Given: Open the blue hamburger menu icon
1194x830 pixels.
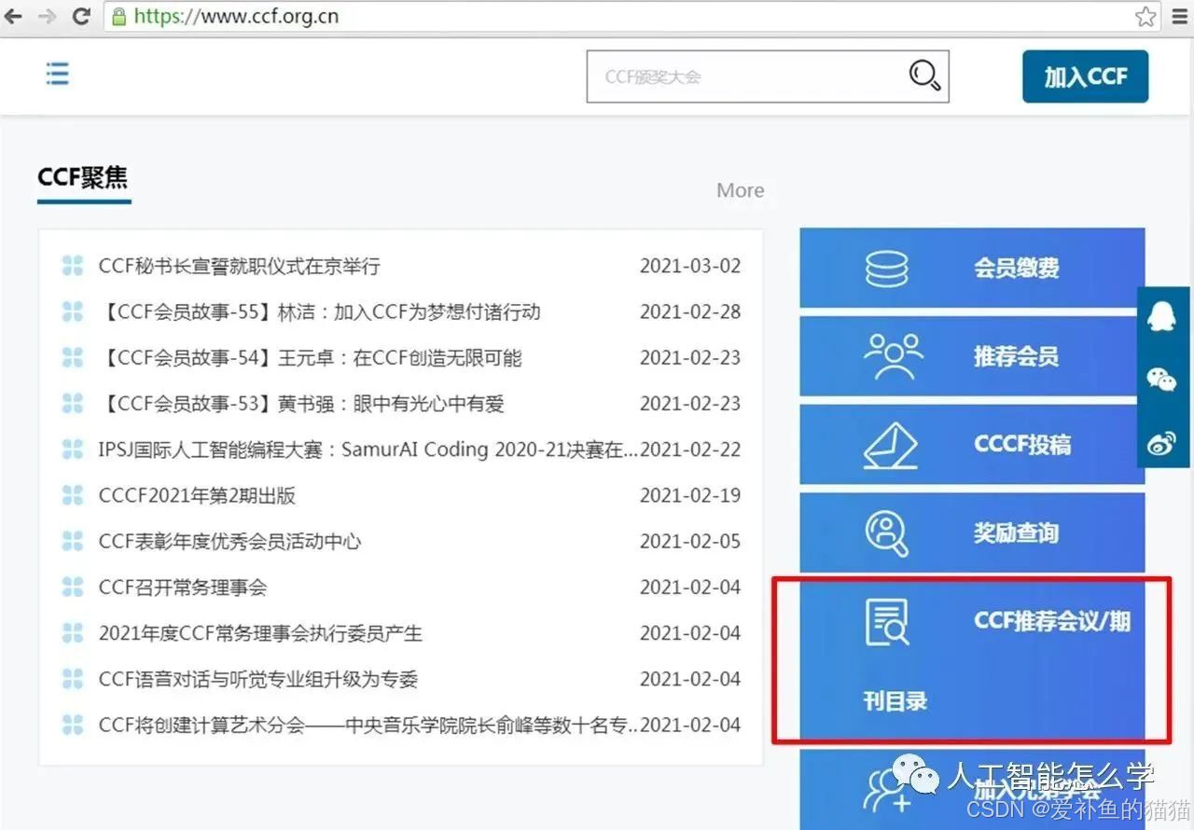Looking at the screenshot, I should pyautogui.click(x=58, y=74).
